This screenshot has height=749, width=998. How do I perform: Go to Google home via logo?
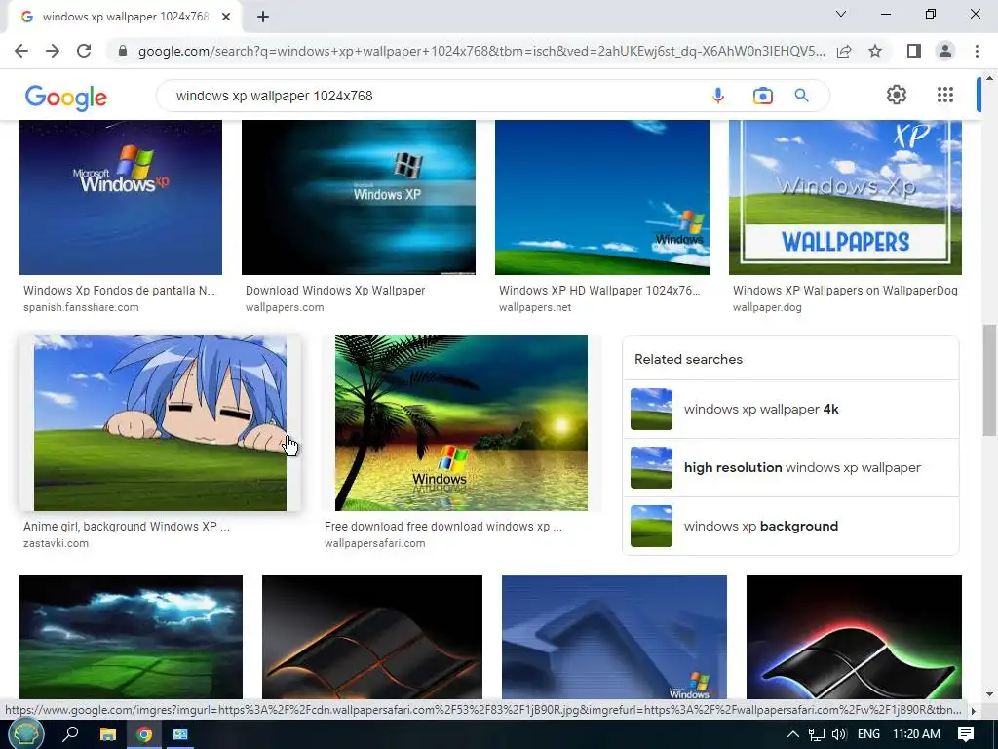pyautogui.click(x=66, y=97)
